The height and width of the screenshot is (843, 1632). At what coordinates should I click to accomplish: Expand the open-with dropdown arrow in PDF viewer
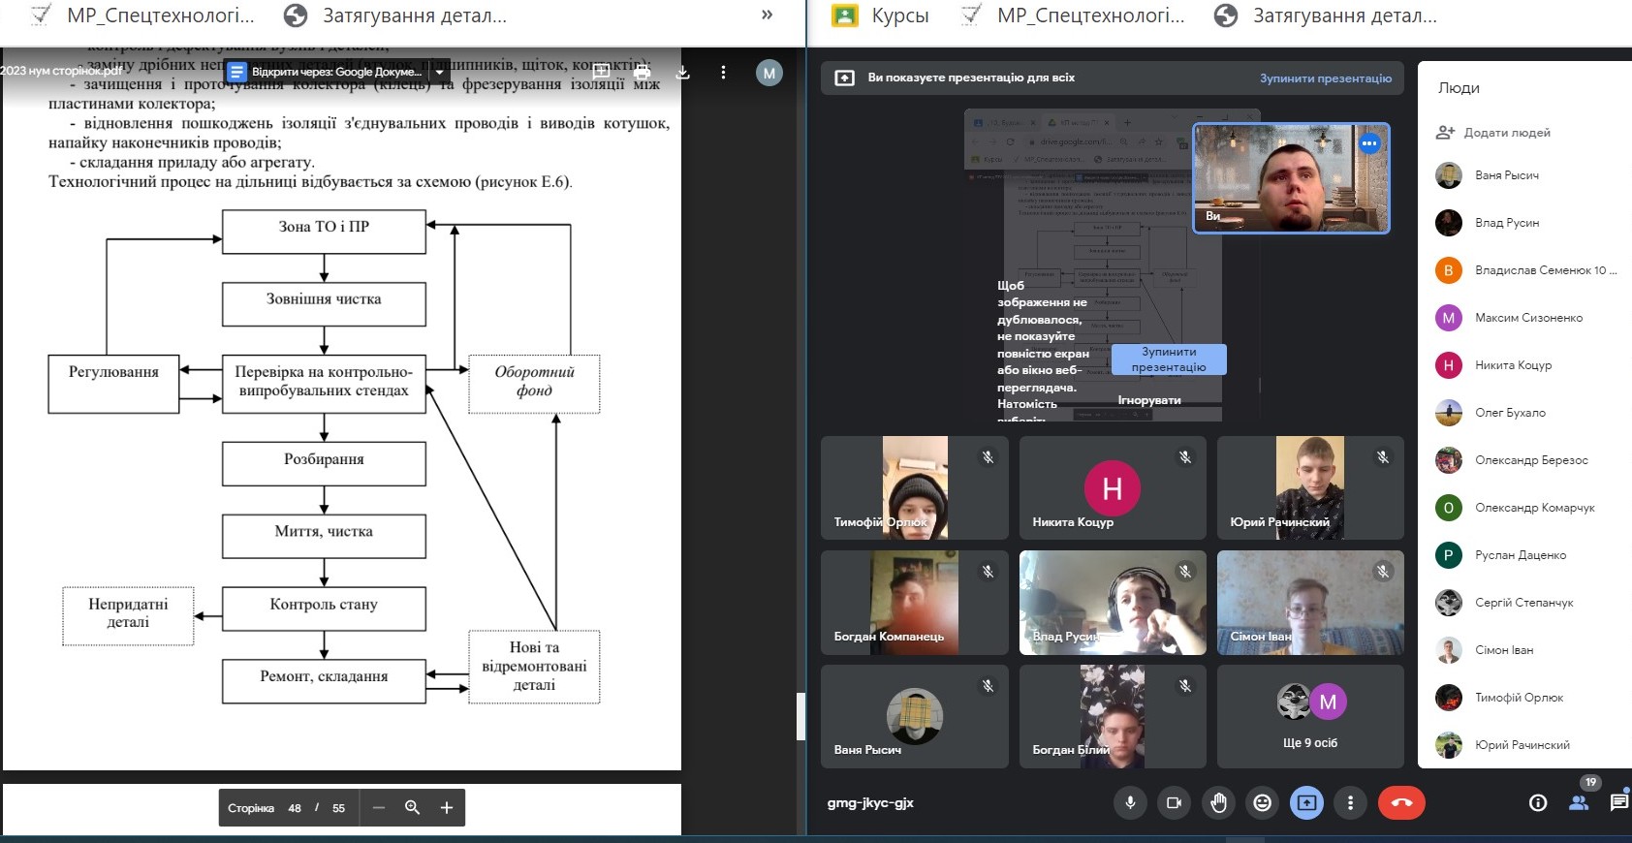click(439, 72)
